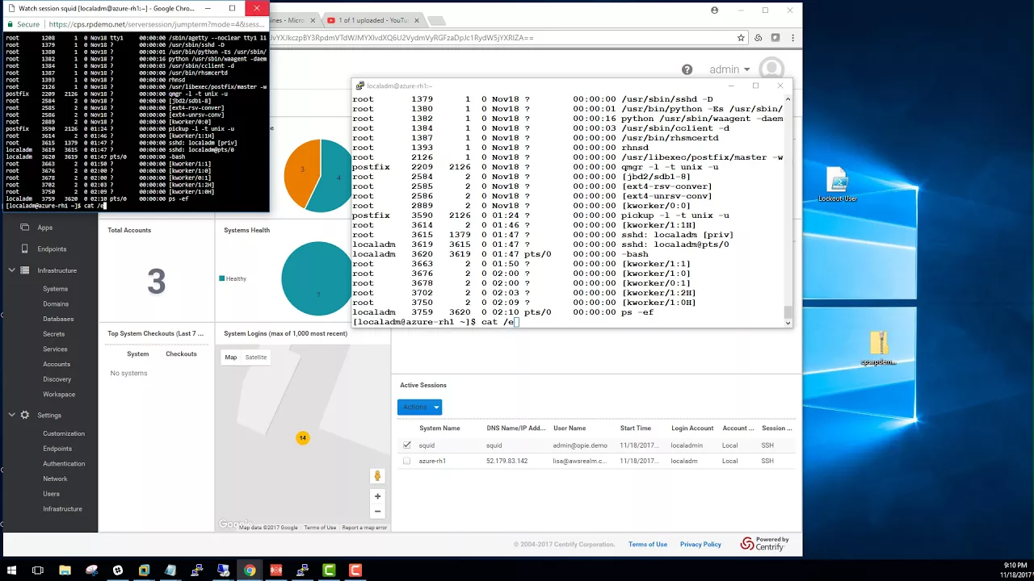This screenshot has height=581, width=1034.
Task: Open Authentication under Settings
Action: [x=64, y=464]
